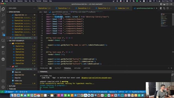This screenshot has width=174, height=98.
Task: Open the Accounts menu icon
Action: tap(3, 81)
